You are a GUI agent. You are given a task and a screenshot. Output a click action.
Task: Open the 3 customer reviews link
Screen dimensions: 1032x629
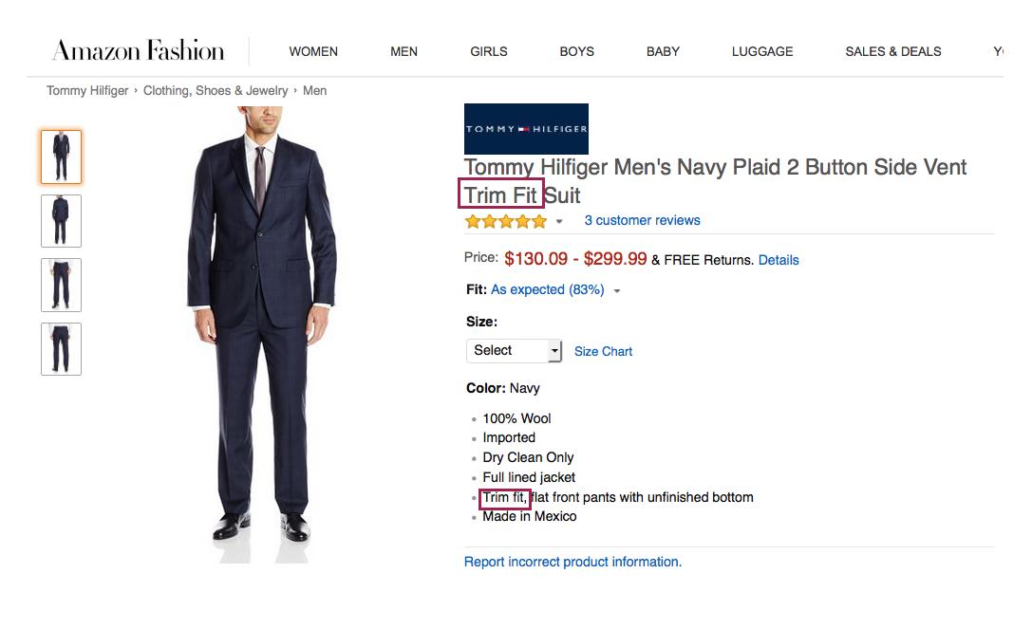[643, 220]
